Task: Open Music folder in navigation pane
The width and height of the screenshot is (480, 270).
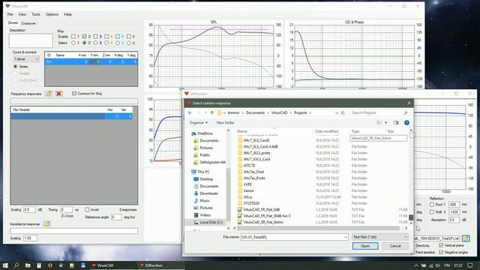Action: (202, 200)
